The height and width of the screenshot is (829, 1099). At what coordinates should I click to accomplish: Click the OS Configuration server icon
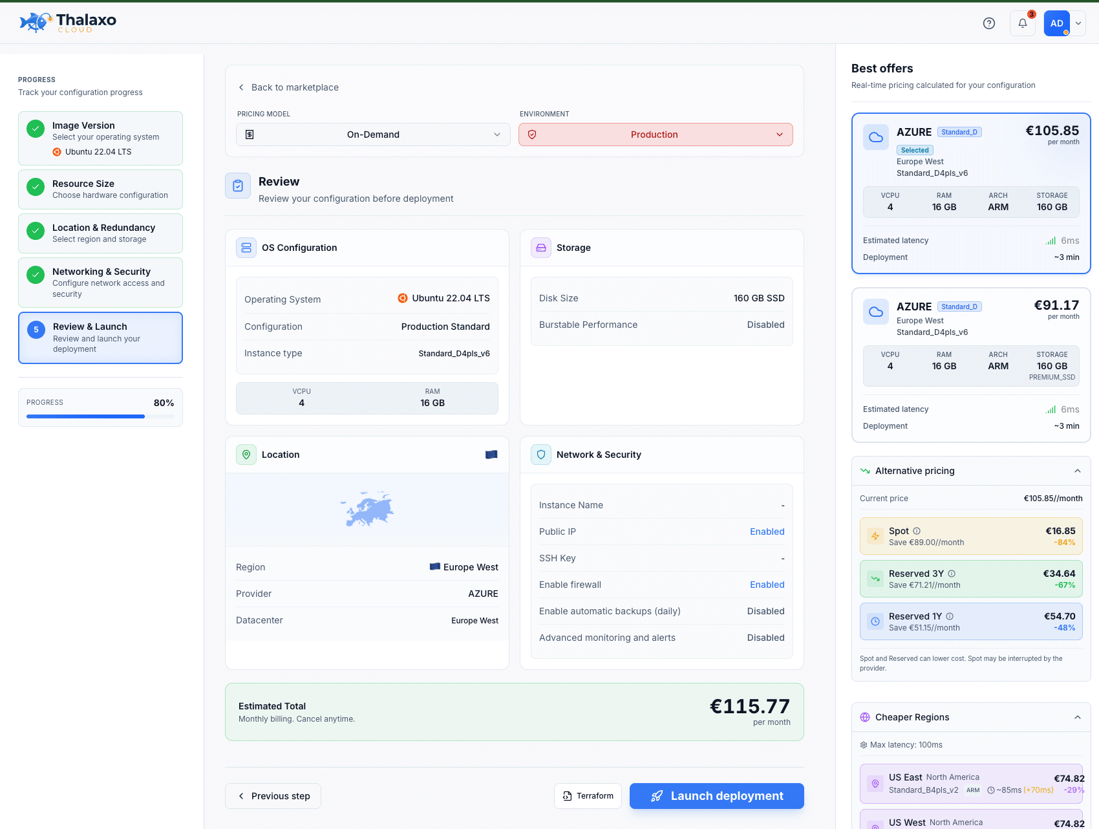246,248
